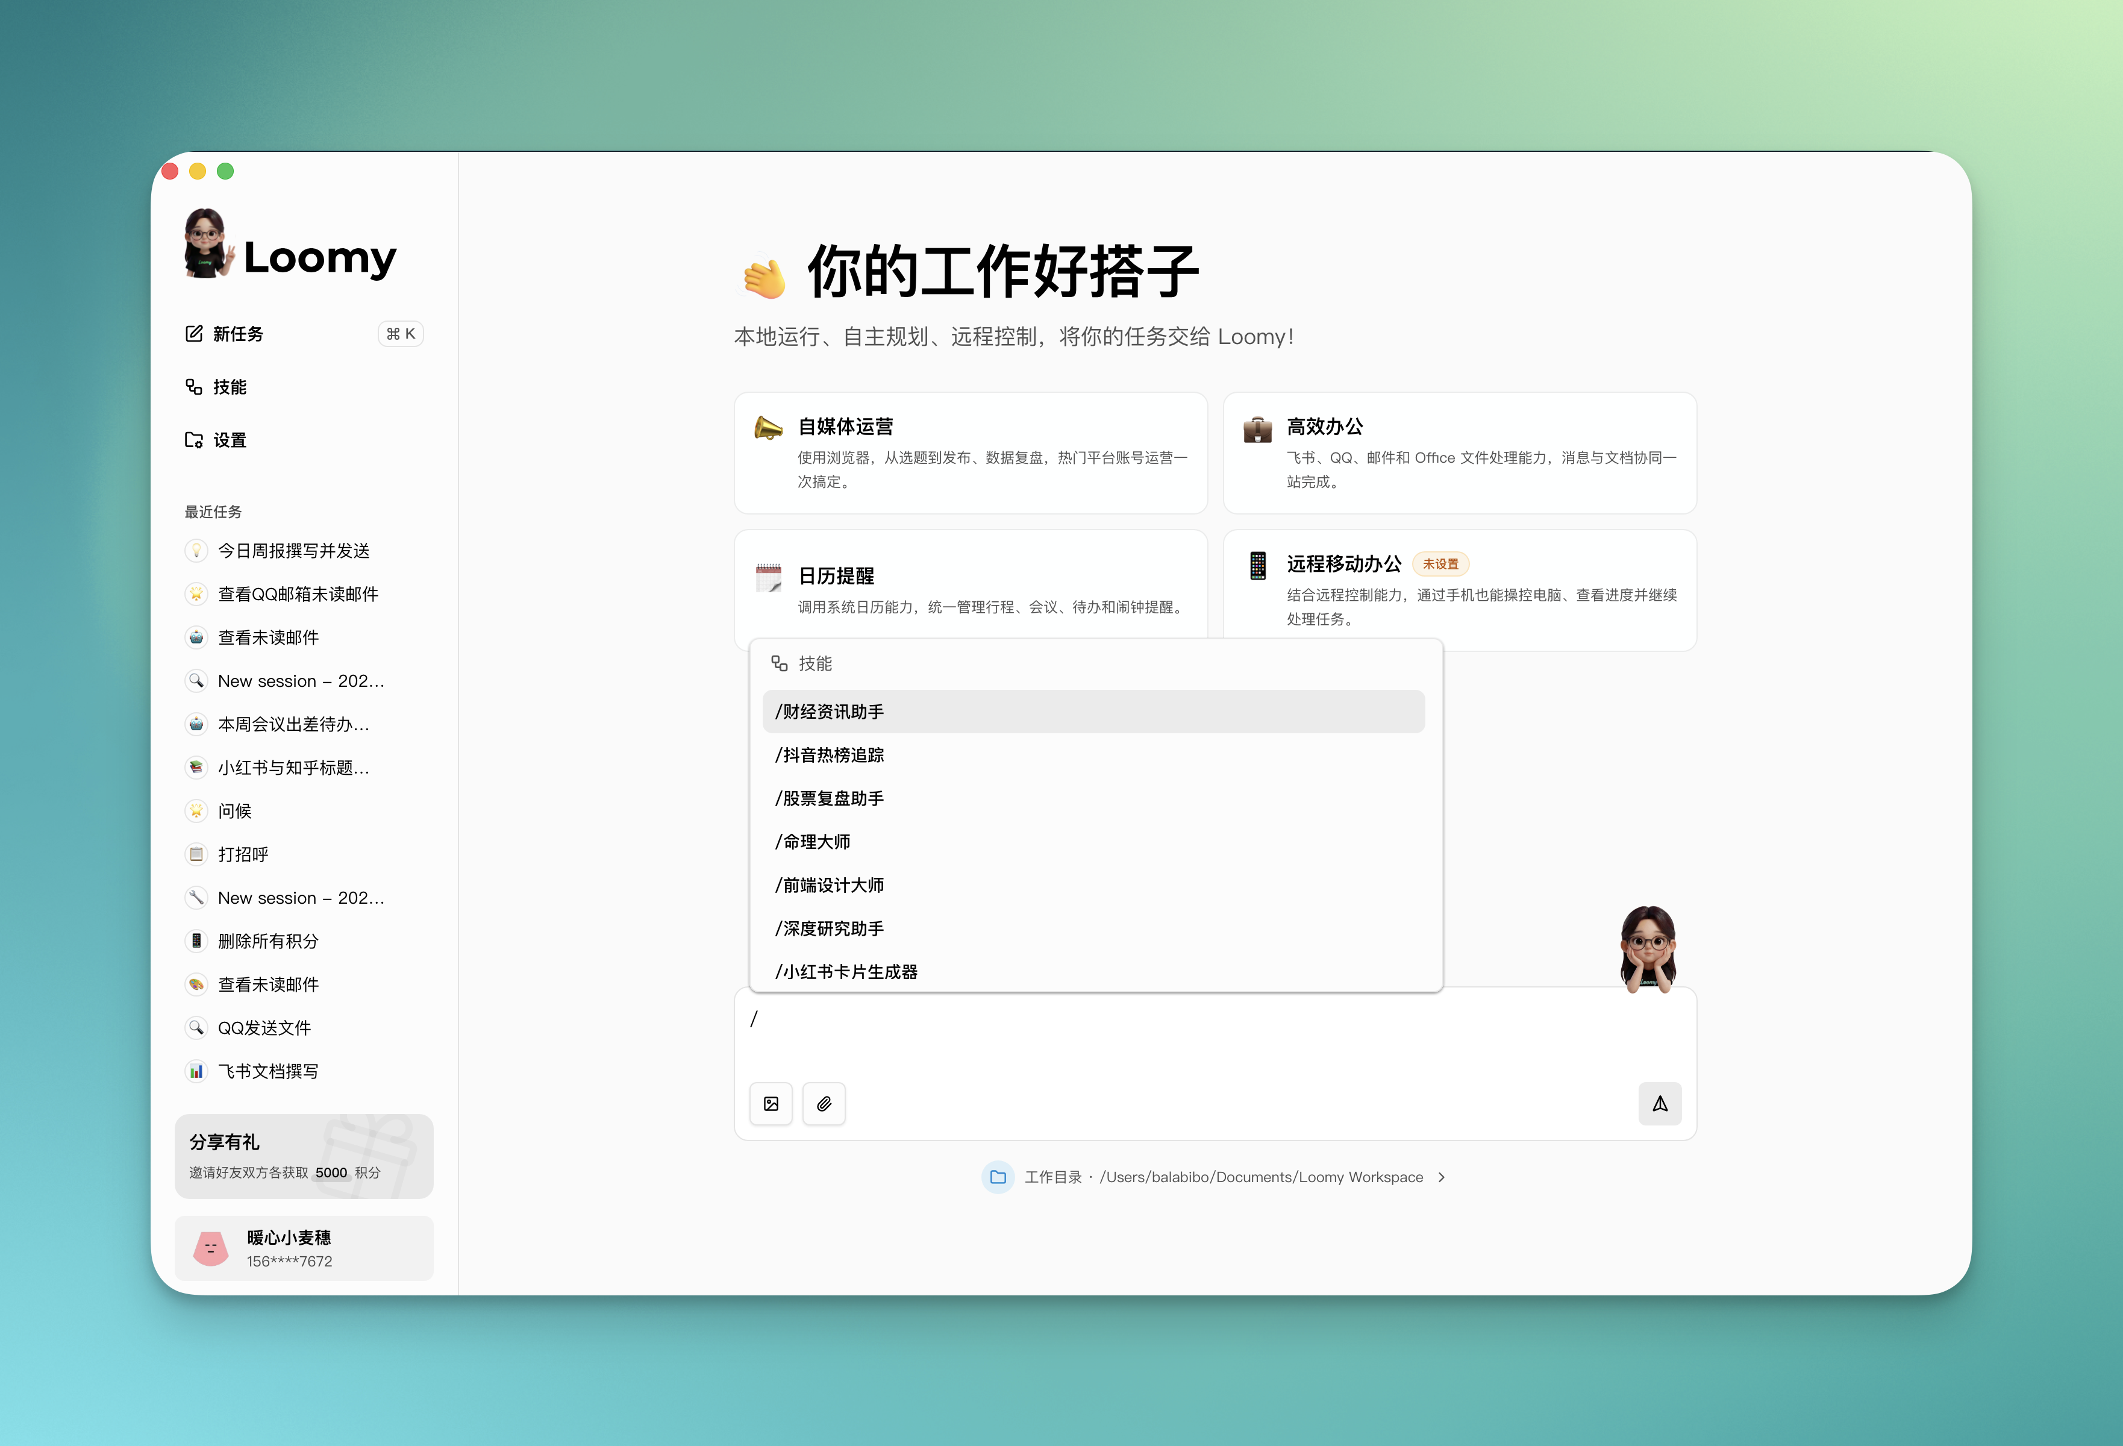Click the image upload icon in composer
Viewport: 2123px width, 1446px height.
[771, 1103]
